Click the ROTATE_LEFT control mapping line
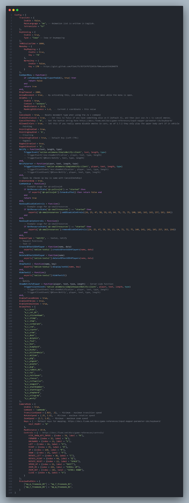 click(52, 455)
